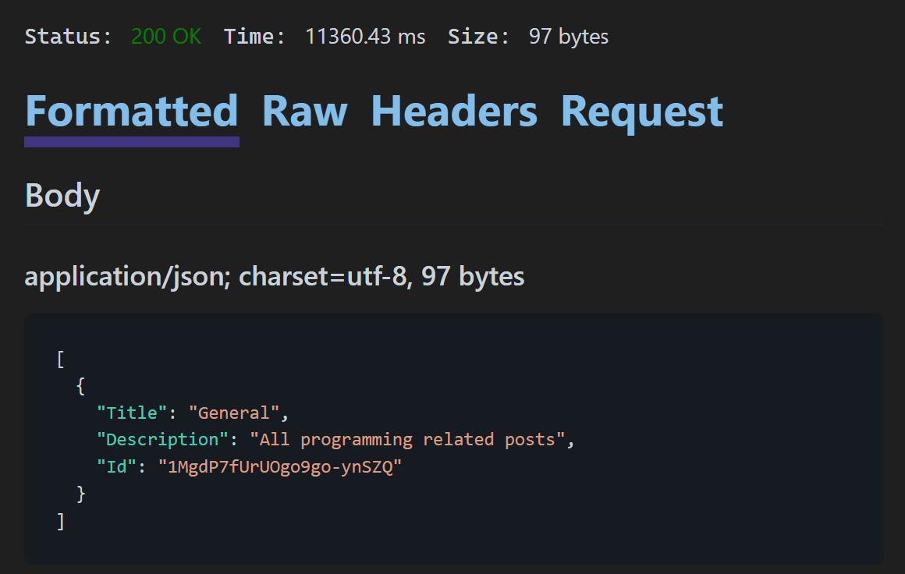The height and width of the screenshot is (574, 905).
Task: Click the "Description" key in JSON
Action: [162, 439]
